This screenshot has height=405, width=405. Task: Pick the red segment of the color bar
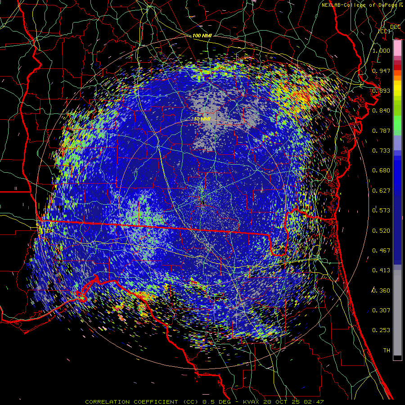[397, 67]
